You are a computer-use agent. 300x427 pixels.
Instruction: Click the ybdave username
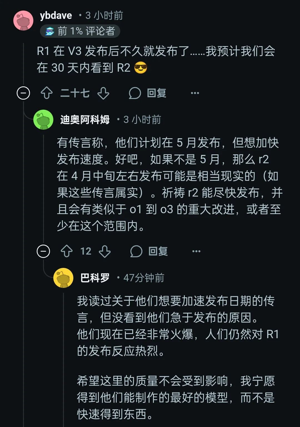coord(56,16)
